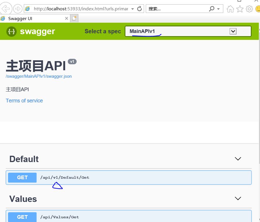The image size is (260, 222).
Task: Click the v1 version badge
Action: pyautogui.click(x=72, y=62)
